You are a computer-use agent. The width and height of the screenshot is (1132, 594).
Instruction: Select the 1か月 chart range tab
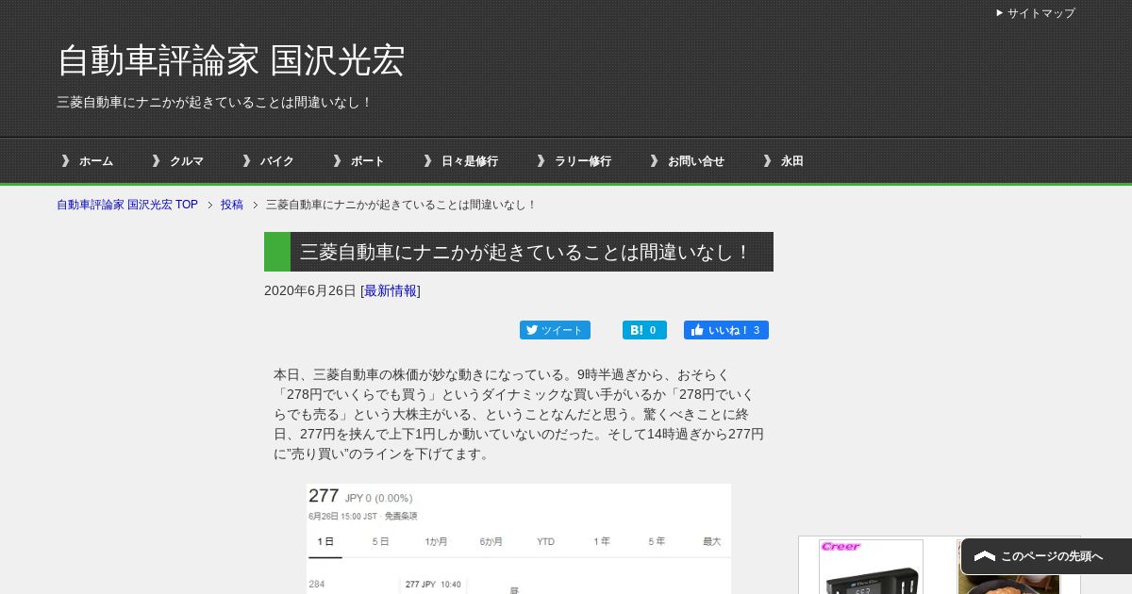(x=436, y=541)
